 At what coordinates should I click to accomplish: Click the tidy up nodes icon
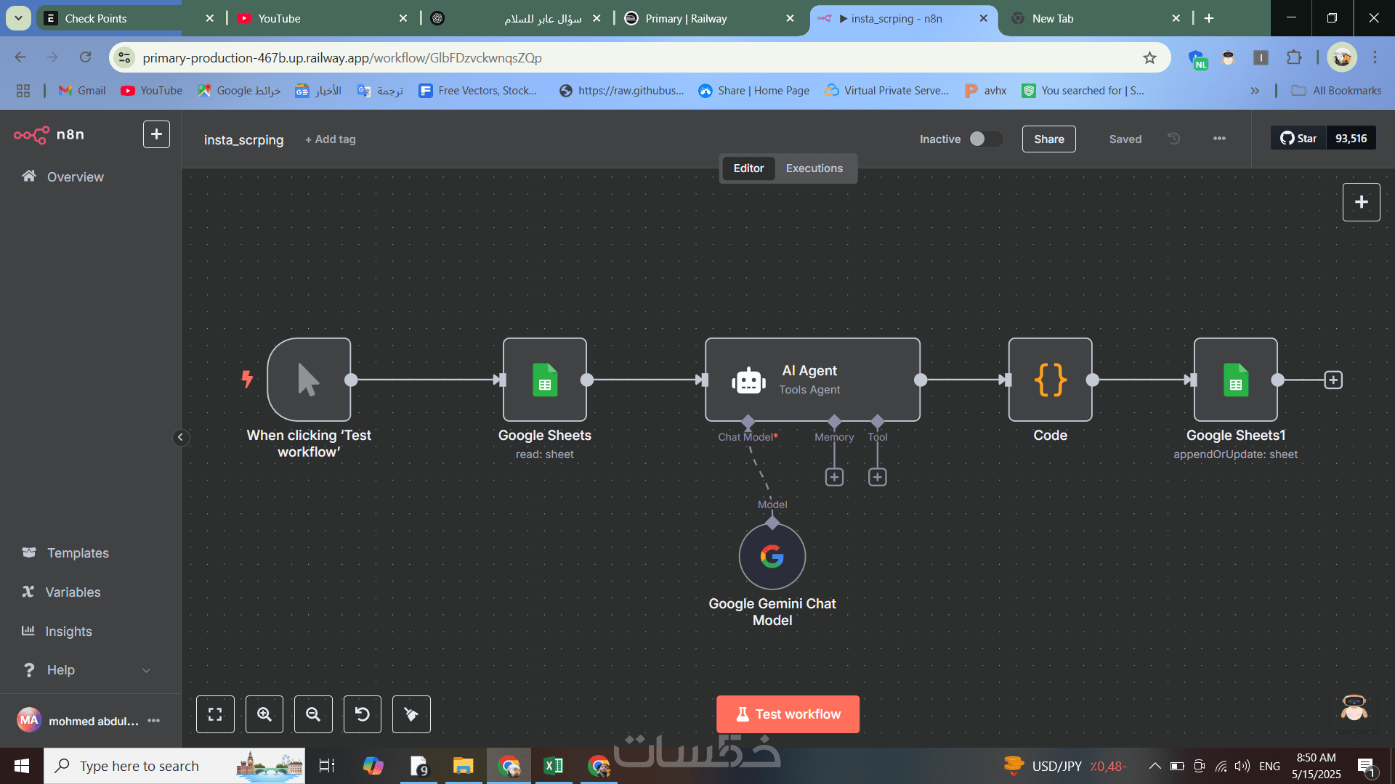pos(411,714)
